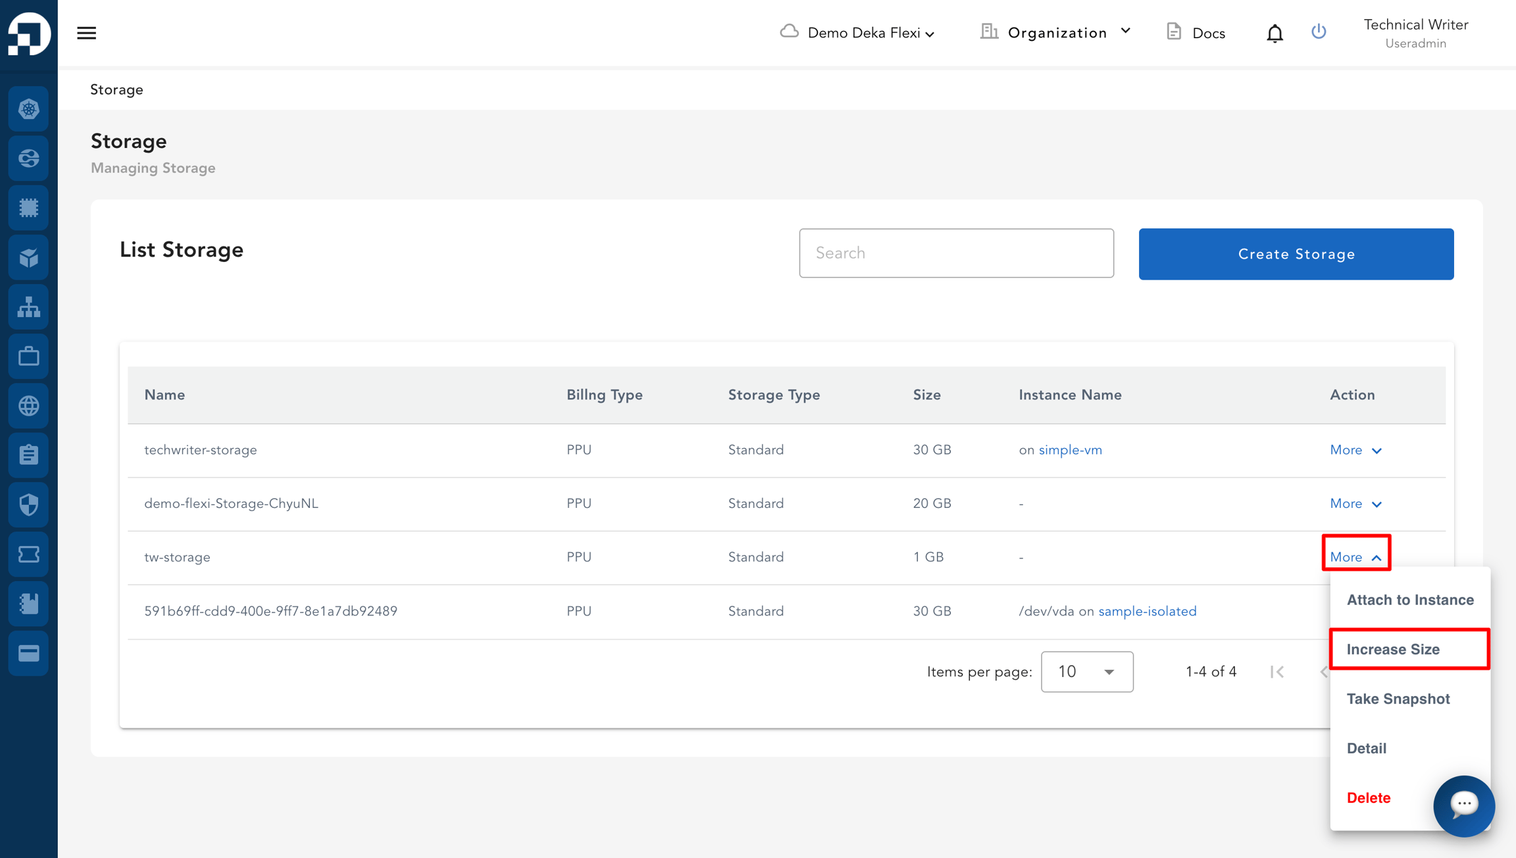Choose Take Snapshot in the dropdown menu
Screen dimensions: 1516x858
pos(1398,699)
